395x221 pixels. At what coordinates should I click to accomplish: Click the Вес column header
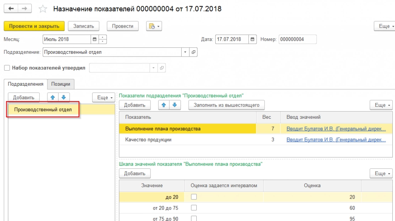pyautogui.click(x=268, y=117)
